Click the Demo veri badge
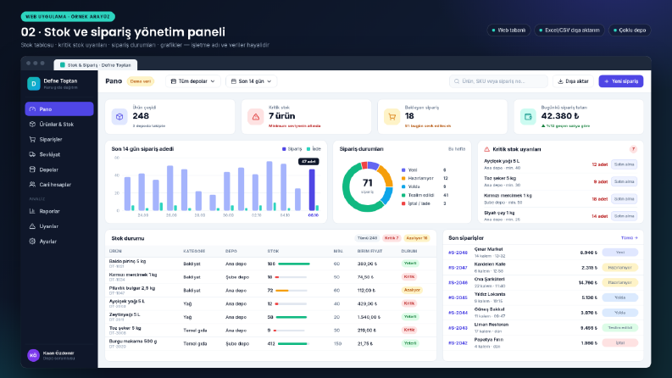The width and height of the screenshot is (672, 378). 140,81
